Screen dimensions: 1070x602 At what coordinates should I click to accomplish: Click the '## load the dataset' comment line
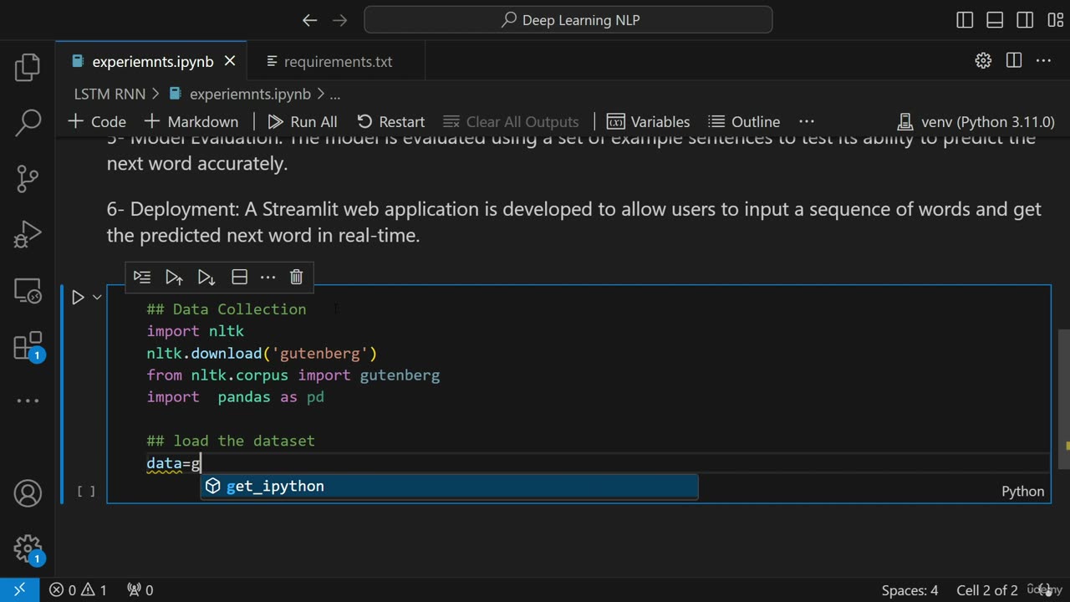coord(231,441)
